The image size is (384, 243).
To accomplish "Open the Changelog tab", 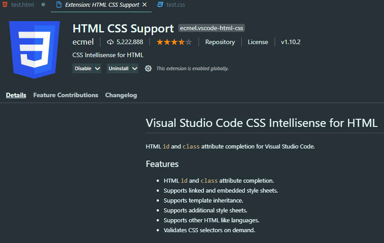I will 121,95.
